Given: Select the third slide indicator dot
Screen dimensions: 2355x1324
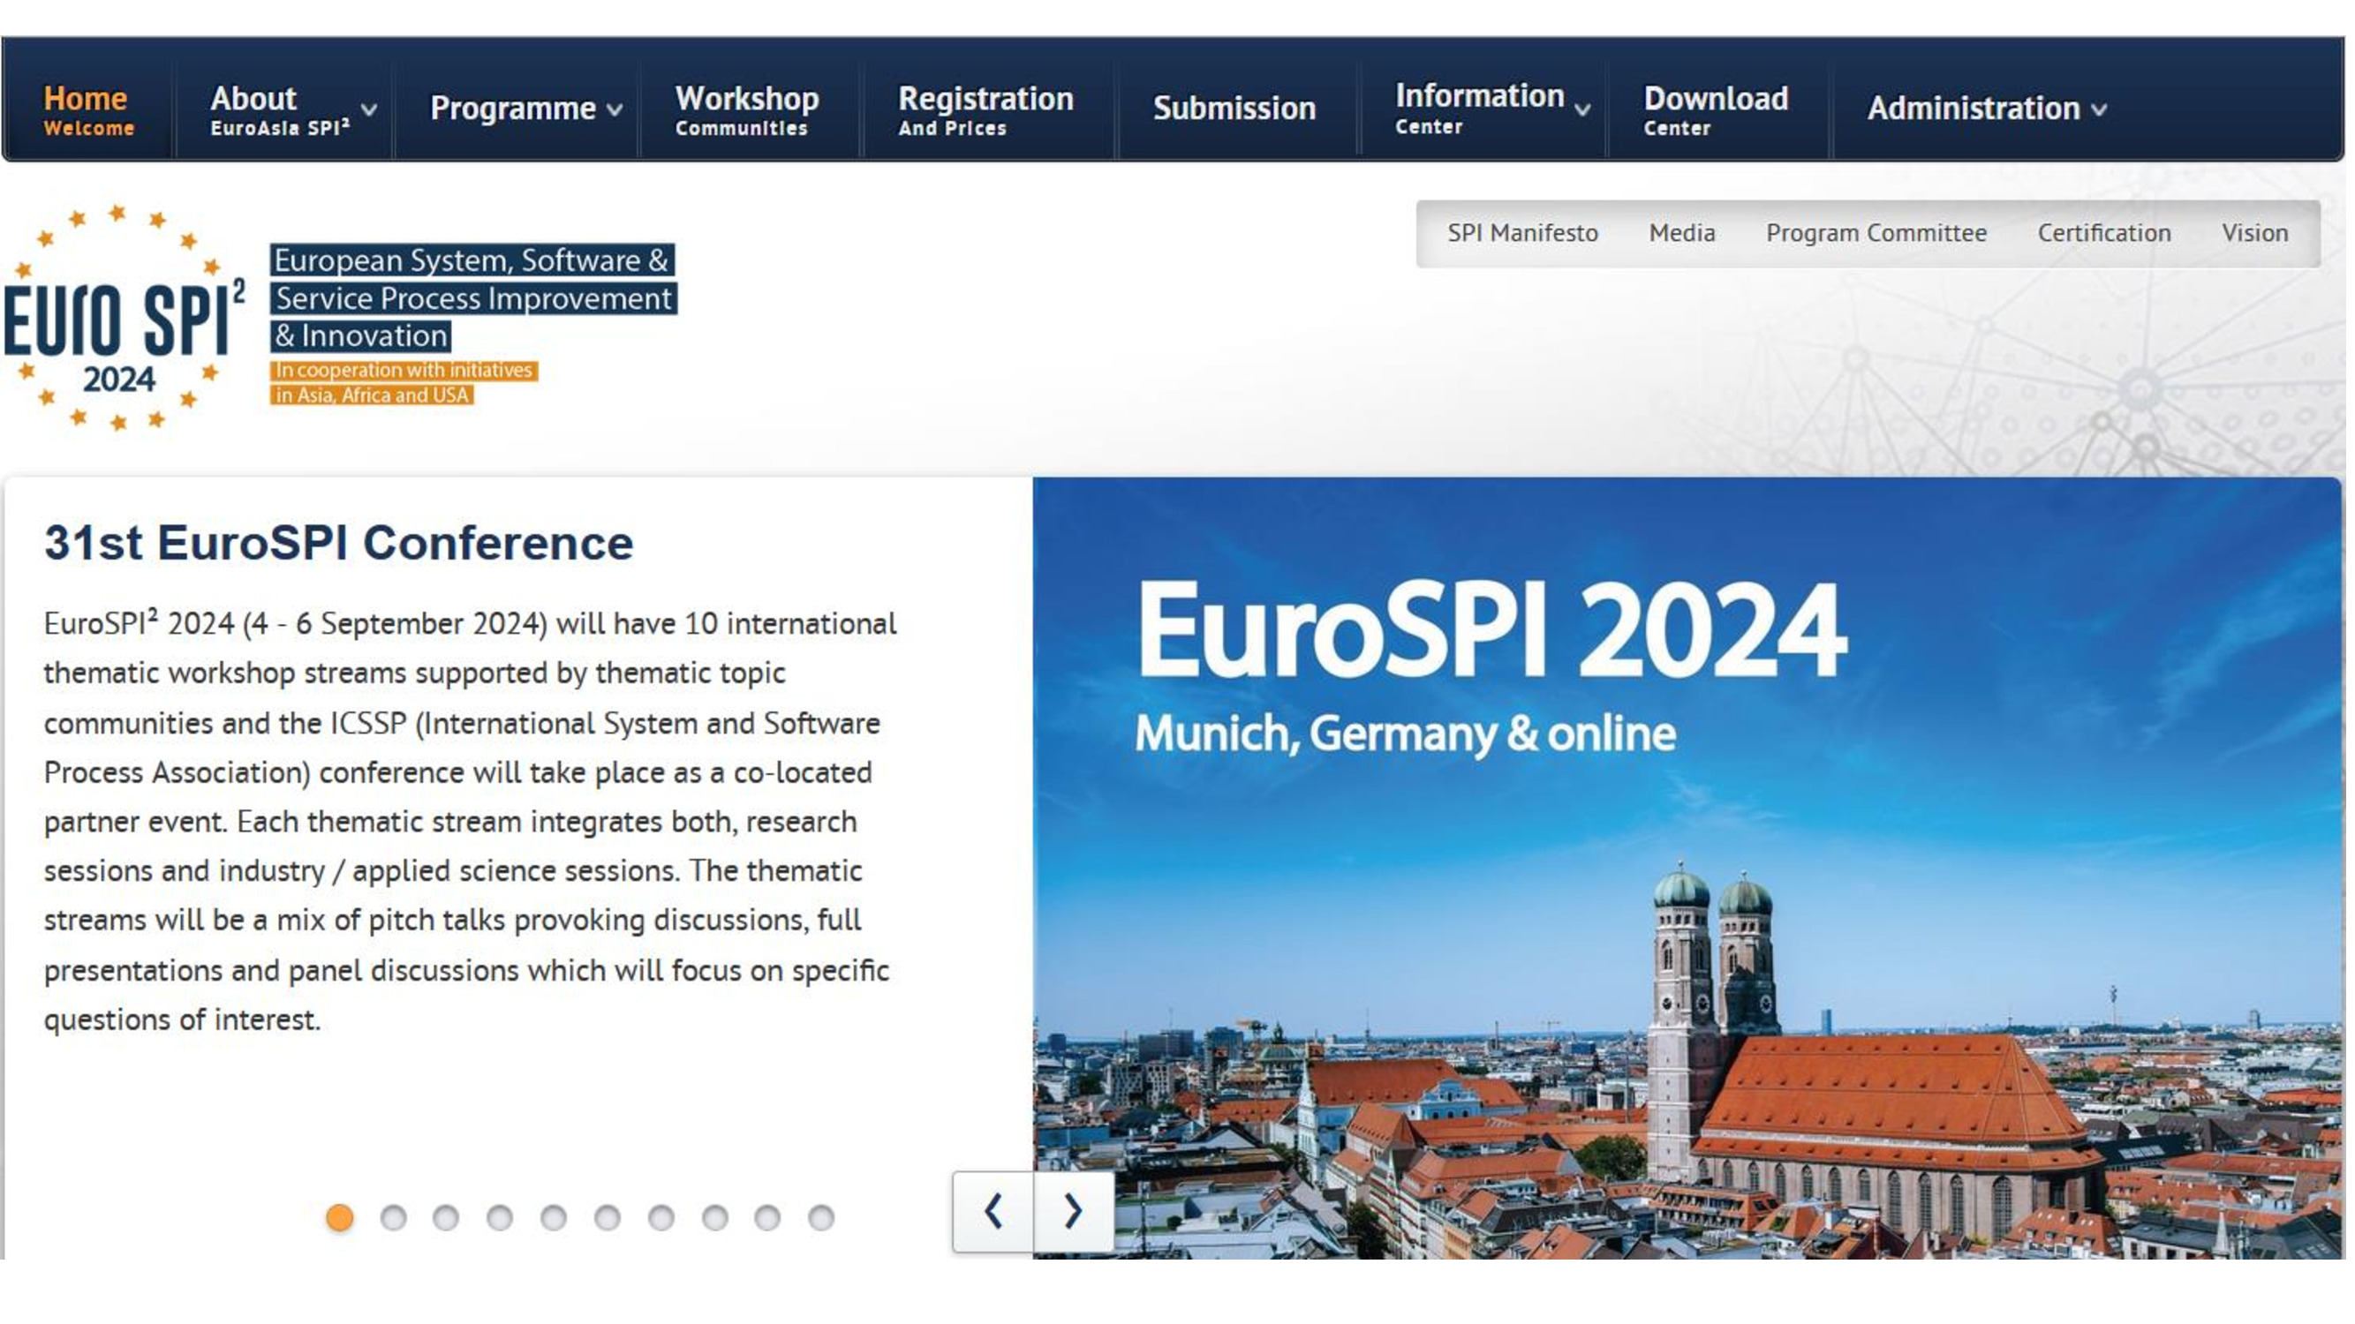Looking at the screenshot, I should coord(446,1217).
